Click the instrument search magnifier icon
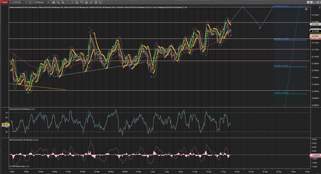Image resolution: width=321 pixels, height=174 pixels. [x=30, y=2]
